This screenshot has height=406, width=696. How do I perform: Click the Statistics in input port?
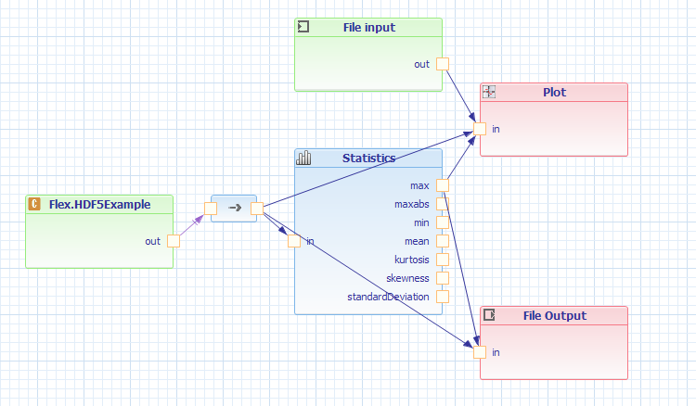pyautogui.click(x=294, y=241)
